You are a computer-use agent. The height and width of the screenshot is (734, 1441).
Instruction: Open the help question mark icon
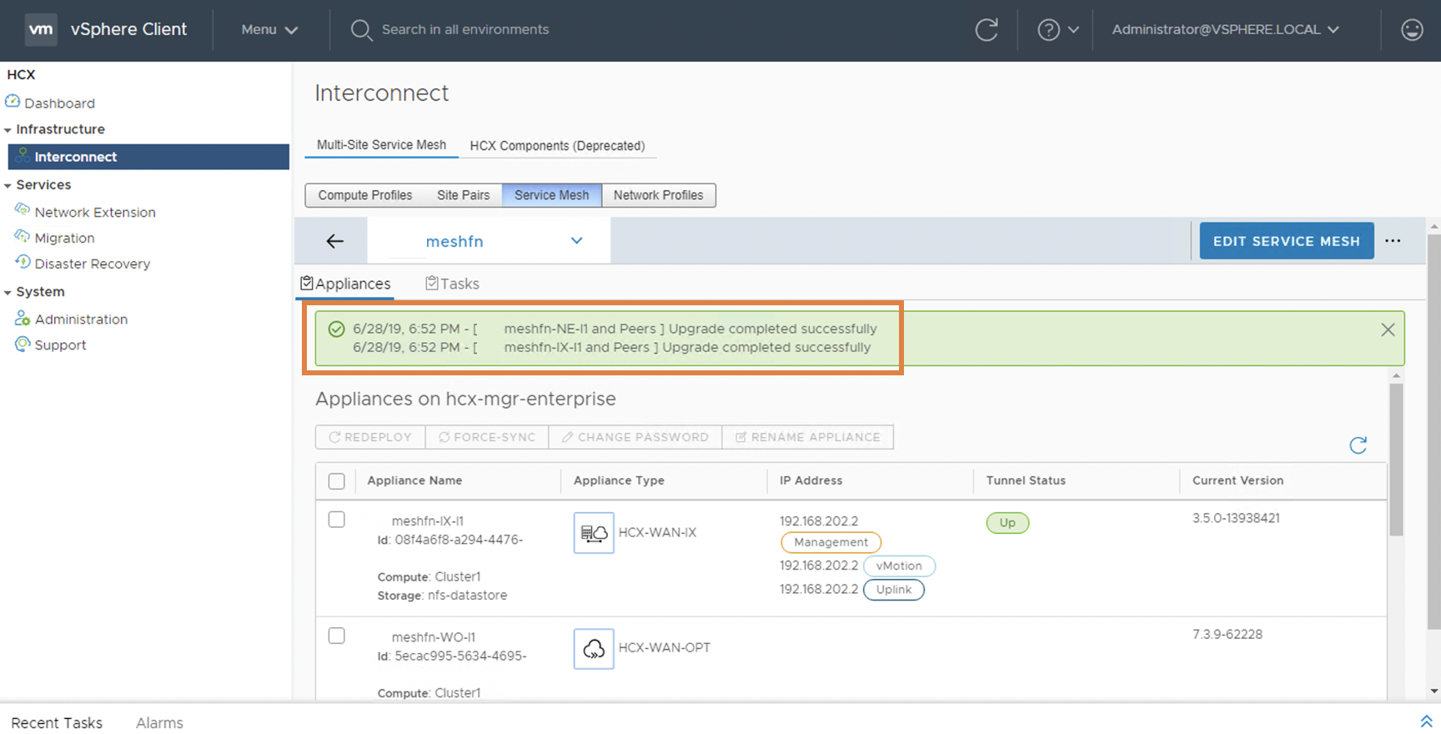(x=1048, y=30)
